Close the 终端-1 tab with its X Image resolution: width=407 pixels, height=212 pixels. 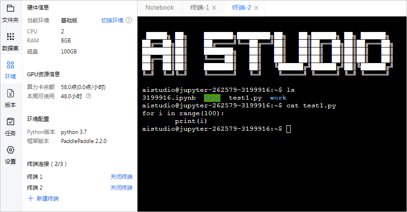pyautogui.click(x=214, y=8)
